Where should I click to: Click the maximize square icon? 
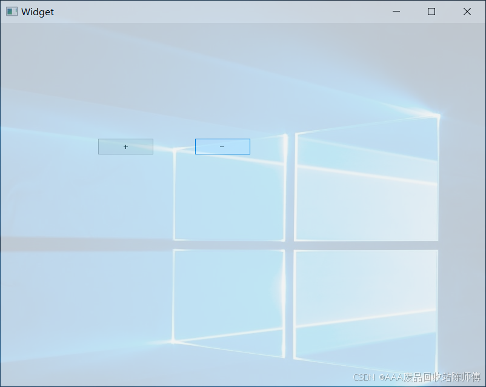(x=431, y=12)
